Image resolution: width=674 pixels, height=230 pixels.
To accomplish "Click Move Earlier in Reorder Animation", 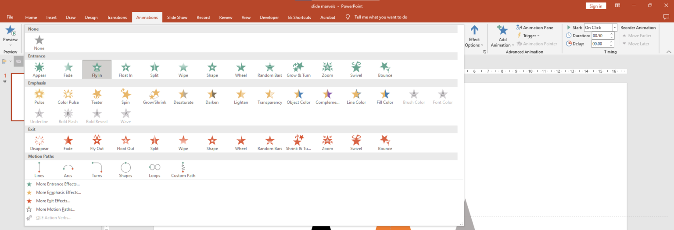I will (637, 35).
